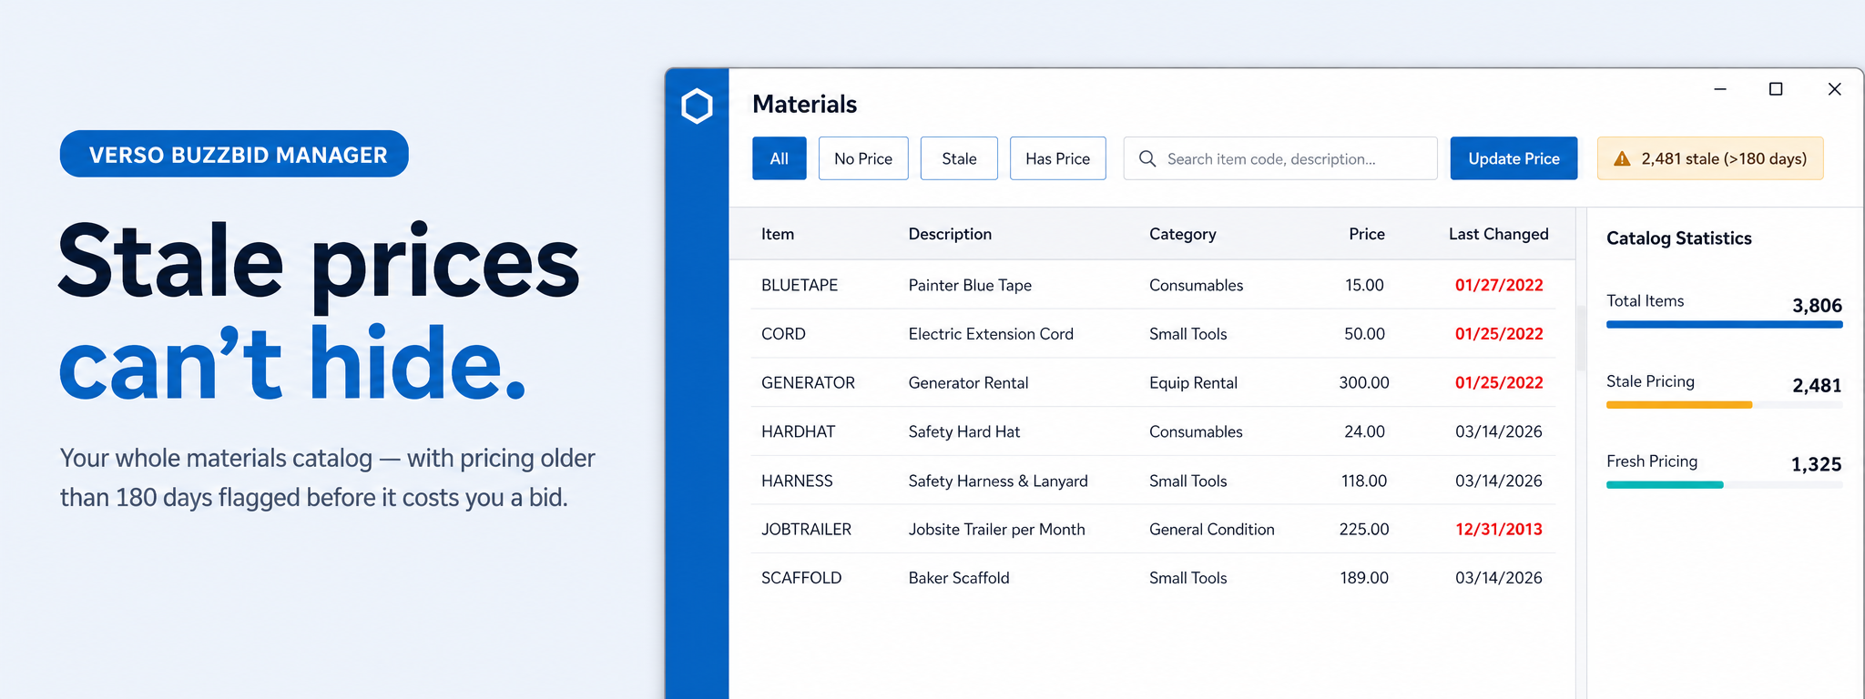Sort by Price column header
This screenshot has width=1865, height=699.
point(1367,234)
